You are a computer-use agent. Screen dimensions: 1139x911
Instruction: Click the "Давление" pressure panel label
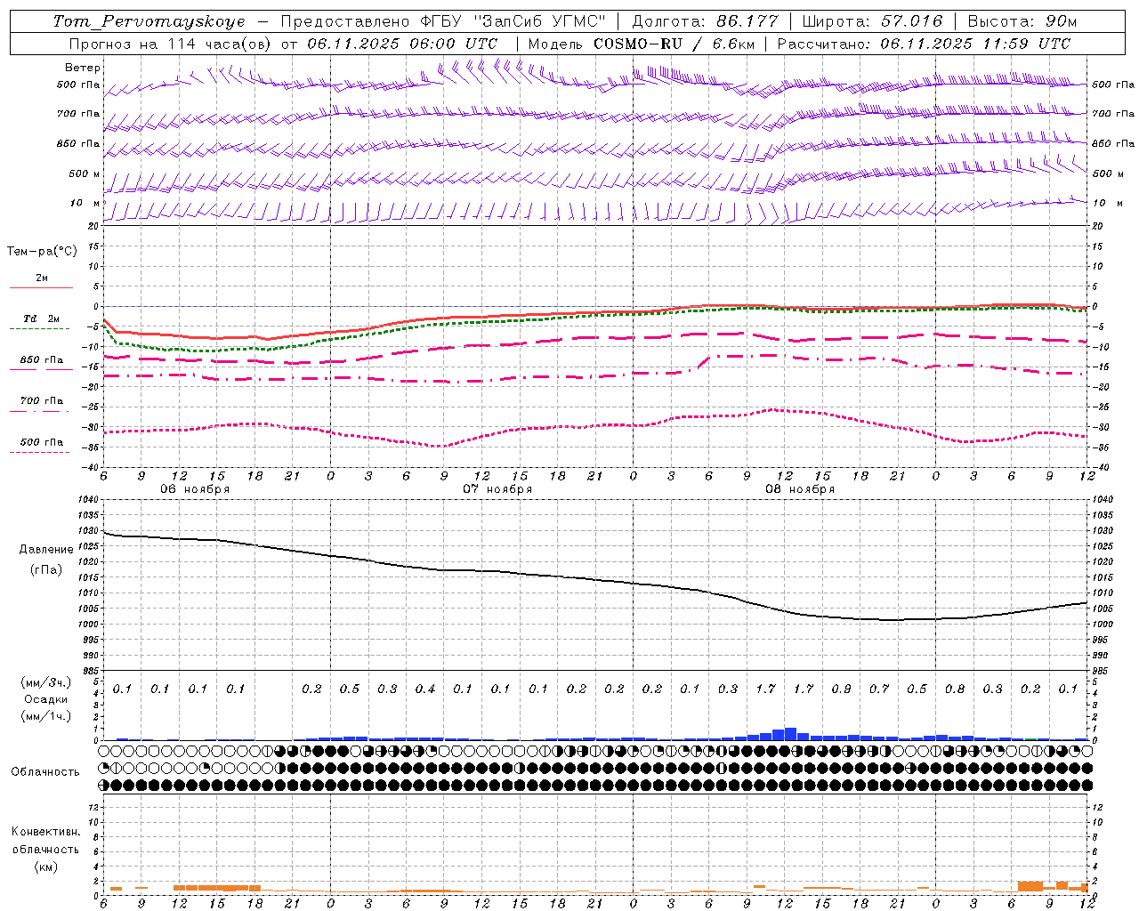[46, 550]
